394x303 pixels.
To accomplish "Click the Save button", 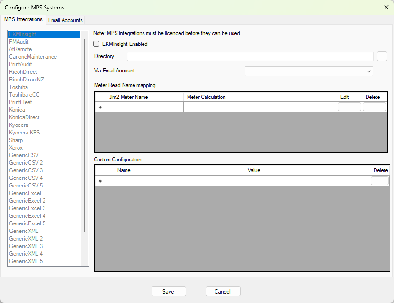I will (169, 292).
